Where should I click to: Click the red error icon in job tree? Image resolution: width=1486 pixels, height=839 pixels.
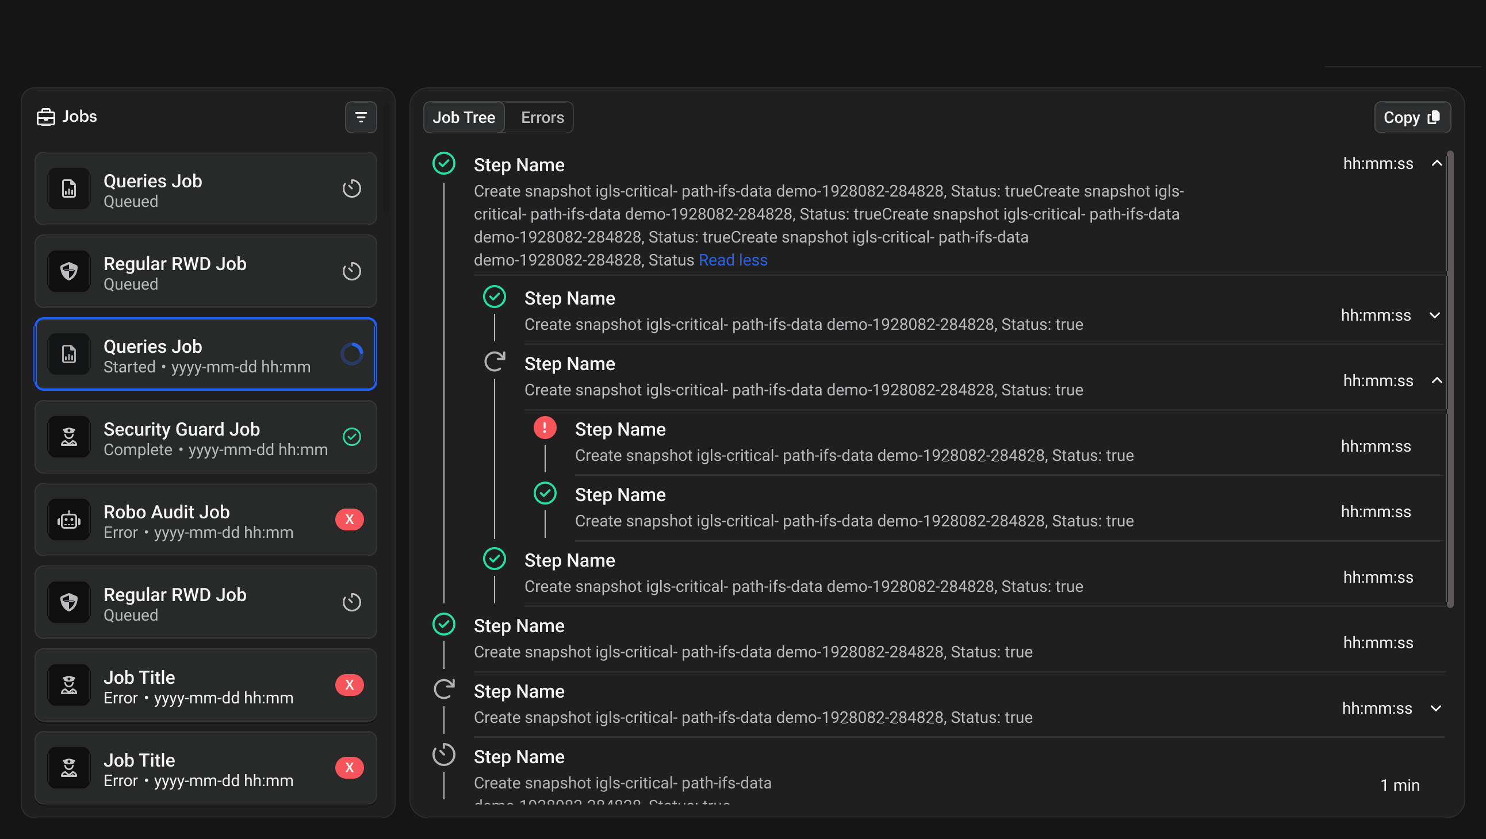(x=545, y=428)
